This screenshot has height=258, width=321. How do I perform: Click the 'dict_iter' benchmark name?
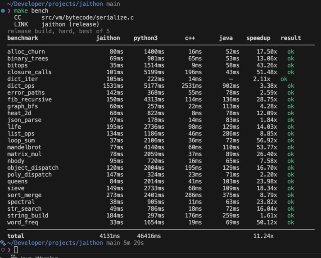[x=23, y=79]
